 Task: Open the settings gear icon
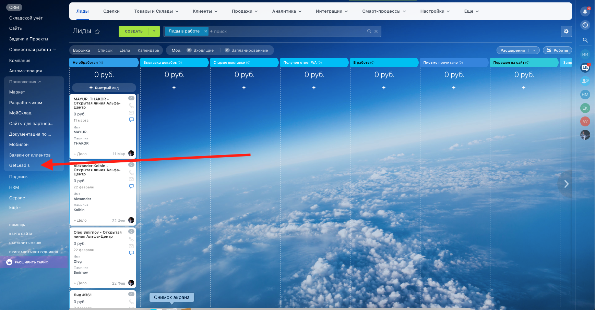click(566, 31)
